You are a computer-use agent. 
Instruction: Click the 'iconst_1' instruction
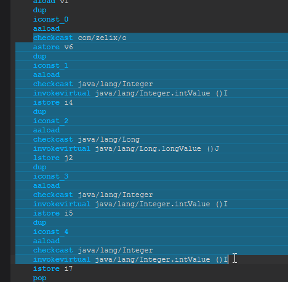50,65
